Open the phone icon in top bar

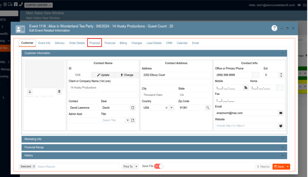21,4
